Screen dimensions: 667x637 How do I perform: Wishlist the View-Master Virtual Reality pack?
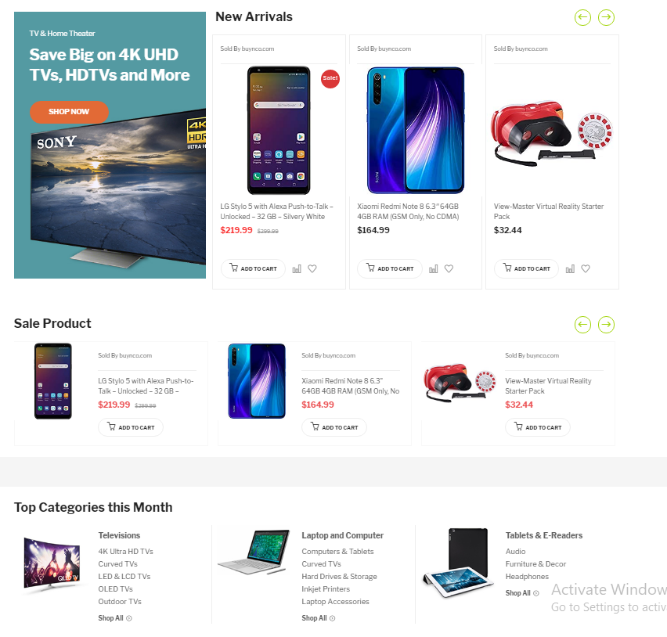point(586,268)
